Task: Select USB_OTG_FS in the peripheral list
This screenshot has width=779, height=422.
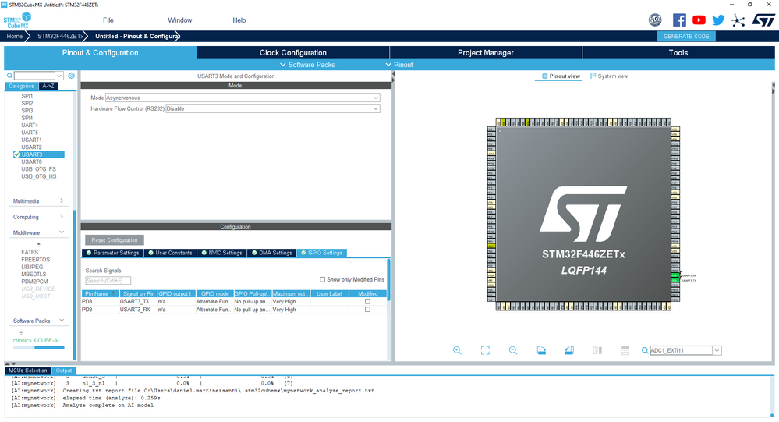Action: [x=38, y=169]
